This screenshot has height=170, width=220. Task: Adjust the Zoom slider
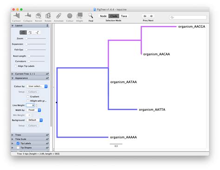36,38
